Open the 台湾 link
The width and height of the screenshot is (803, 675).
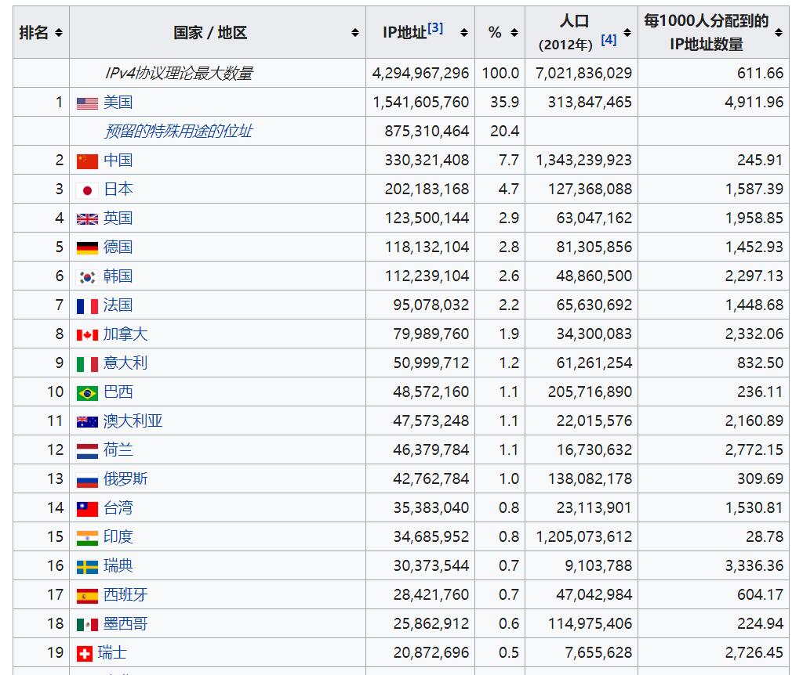click(x=118, y=507)
